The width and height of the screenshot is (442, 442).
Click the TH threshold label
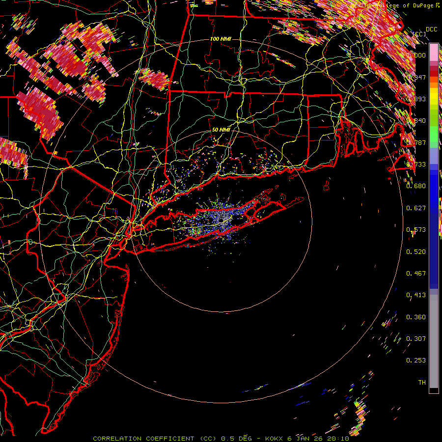[x=422, y=383]
